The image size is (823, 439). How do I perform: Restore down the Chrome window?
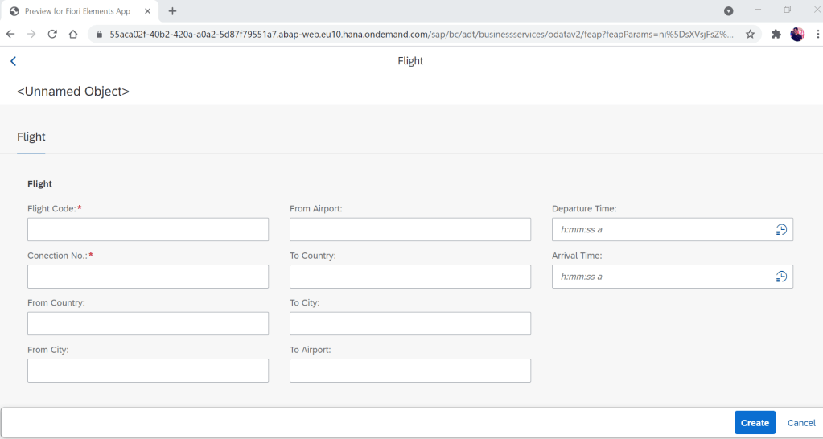point(788,10)
